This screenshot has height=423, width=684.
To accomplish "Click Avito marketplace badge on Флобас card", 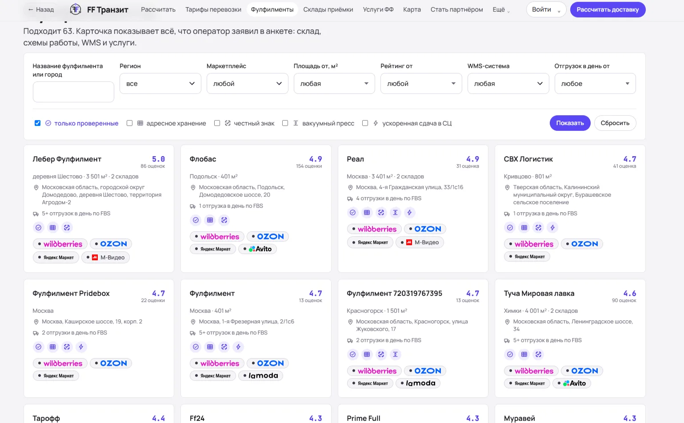I will (x=257, y=249).
